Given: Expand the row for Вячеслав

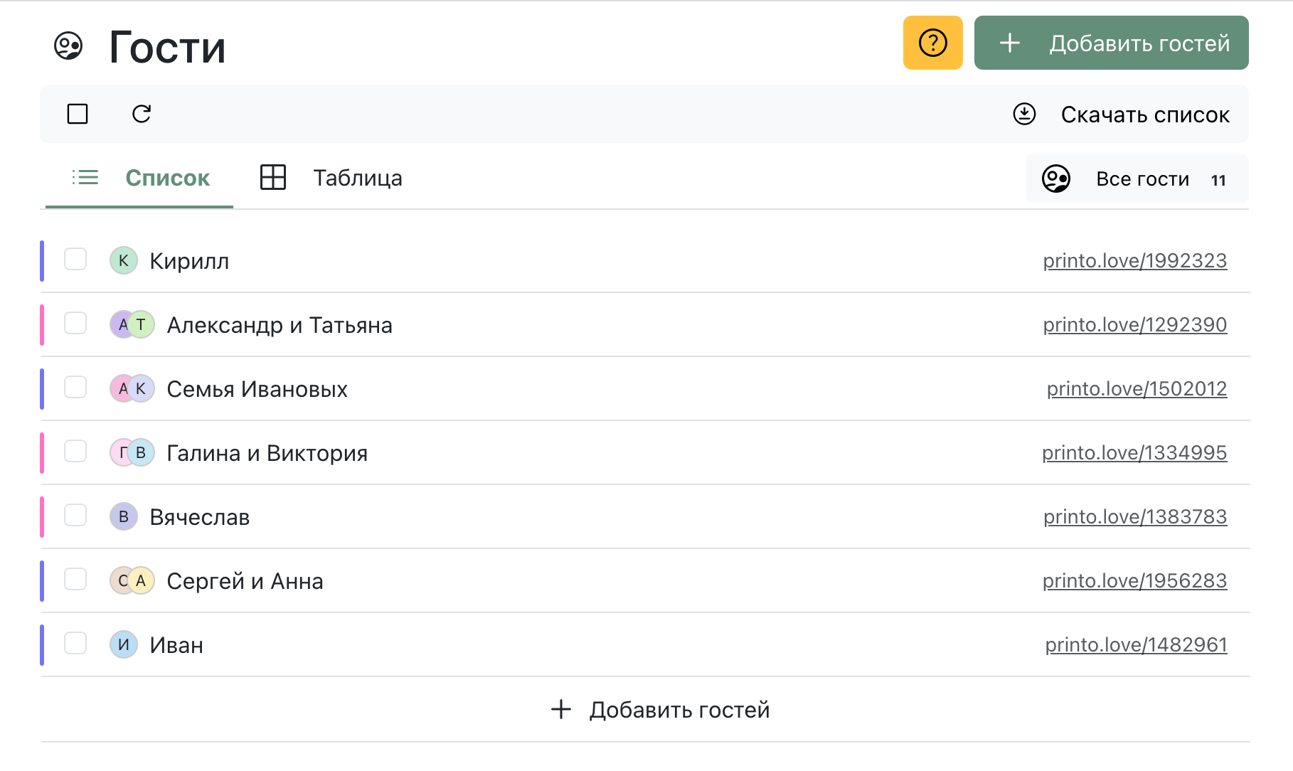Looking at the screenshot, I should [200, 517].
